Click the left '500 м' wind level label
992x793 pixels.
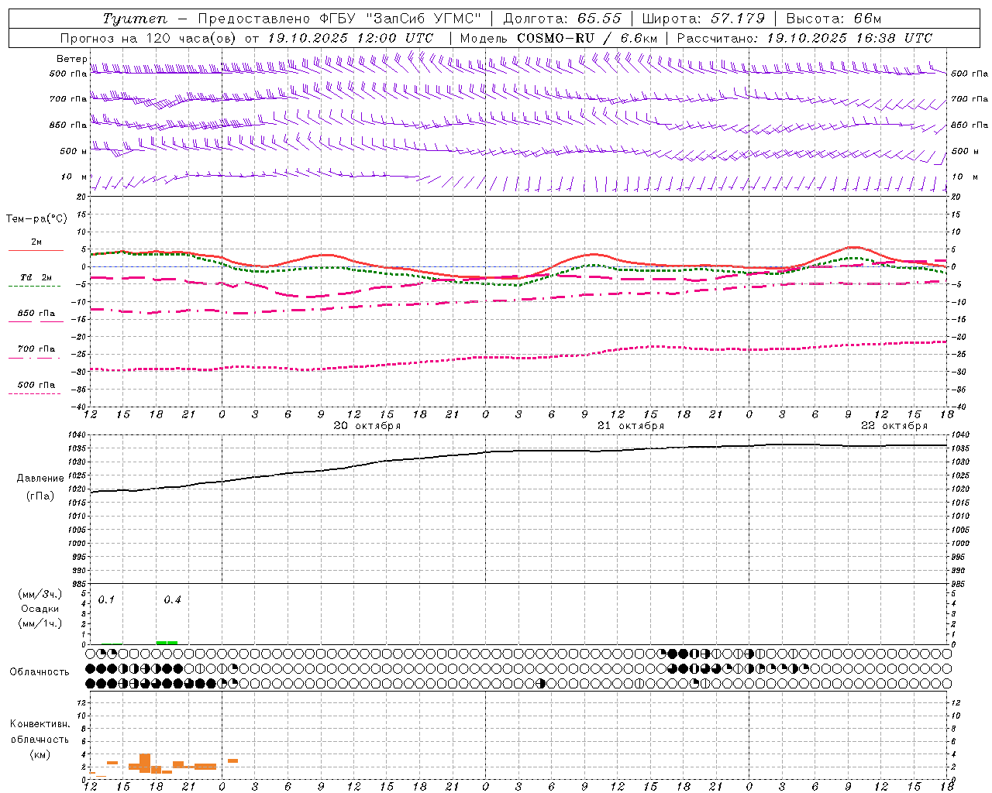(74, 151)
